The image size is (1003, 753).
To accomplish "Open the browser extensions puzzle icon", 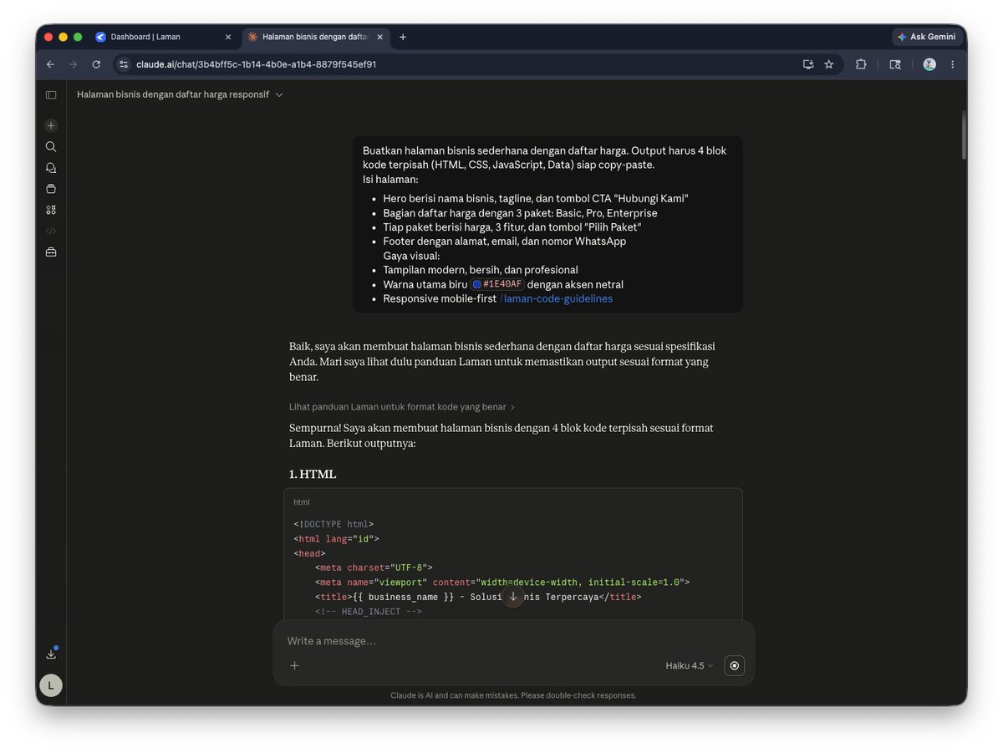I will coord(861,64).
